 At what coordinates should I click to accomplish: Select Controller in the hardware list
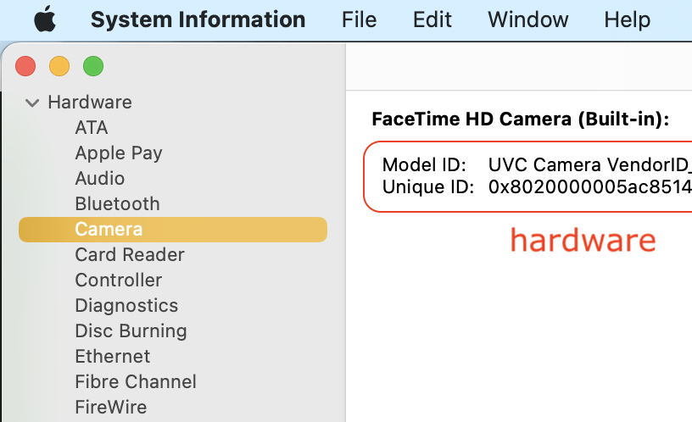tap(118, 280)
